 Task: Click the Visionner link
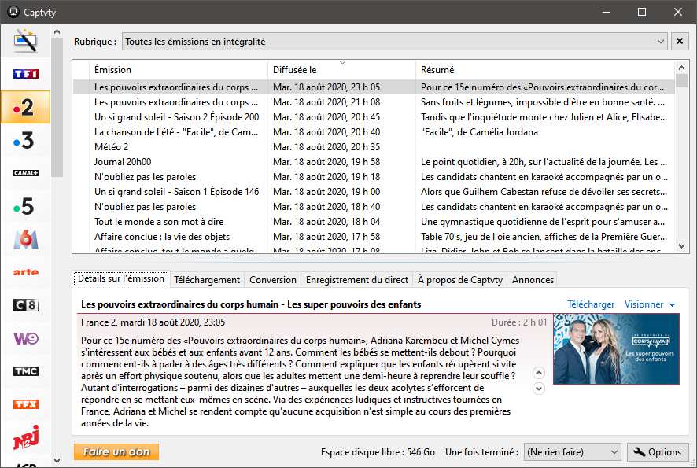pos(644,304)
